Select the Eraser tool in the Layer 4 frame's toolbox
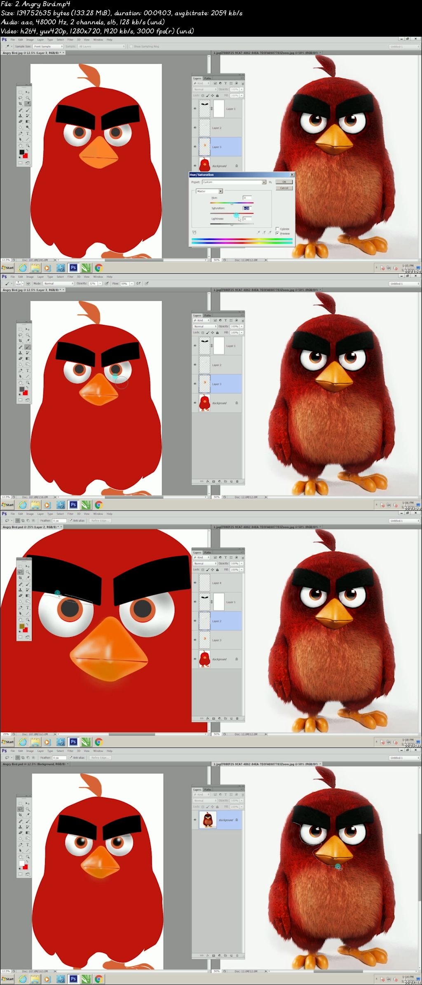The width and height of the screenshot is (422, 985). click(20, 596)
